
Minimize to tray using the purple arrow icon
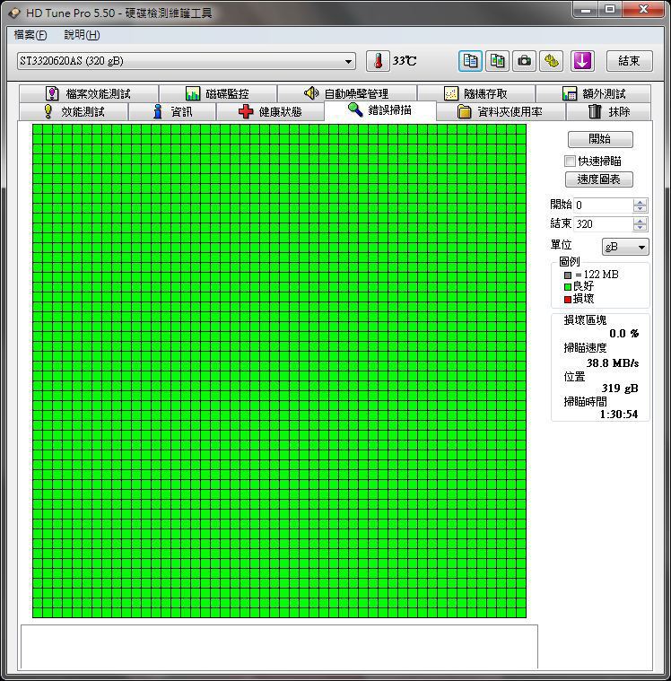point(582,61)
